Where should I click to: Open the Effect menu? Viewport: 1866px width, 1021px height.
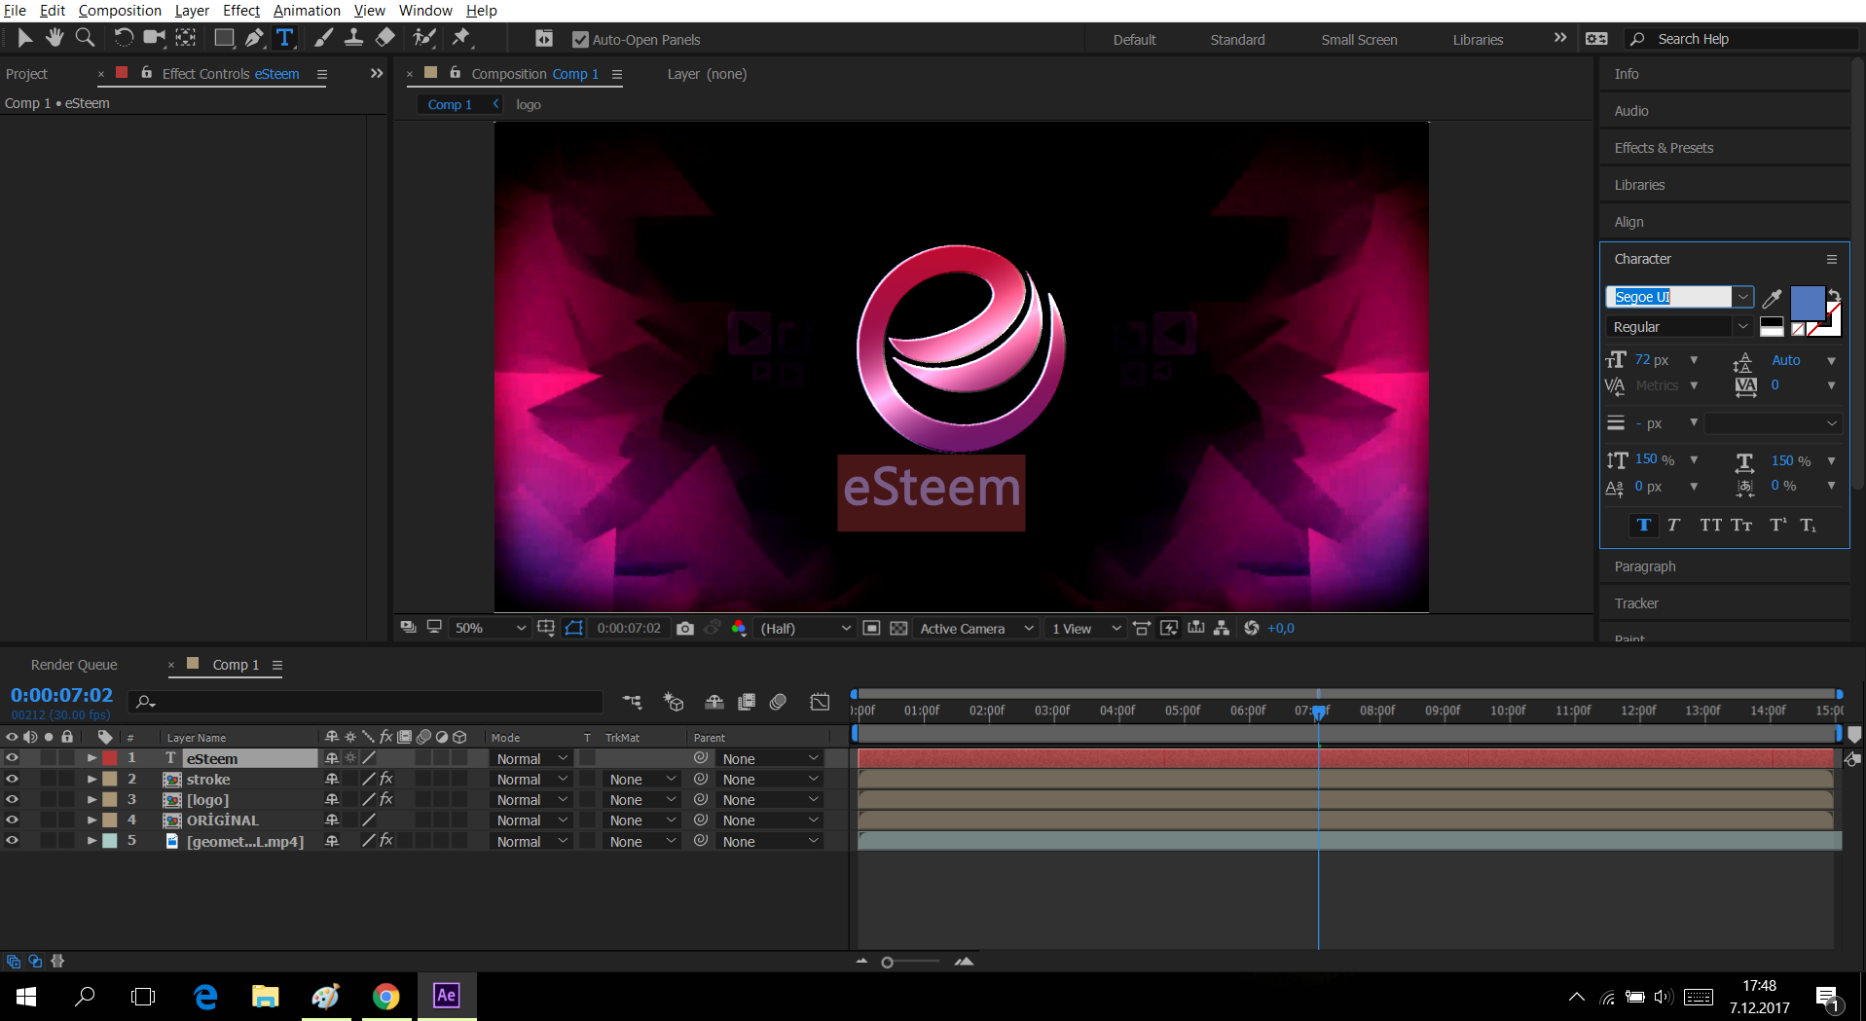(241, 11)
